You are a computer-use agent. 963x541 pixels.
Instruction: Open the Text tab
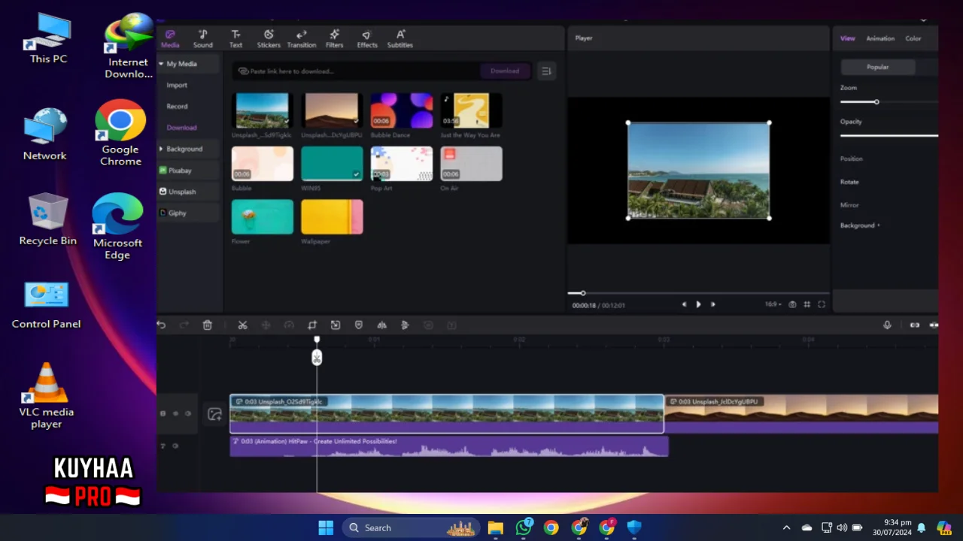235,38
